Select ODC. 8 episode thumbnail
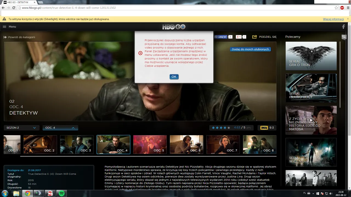This screenshot has width=351, height=197. pyautogui.click(x=260, y=144)
